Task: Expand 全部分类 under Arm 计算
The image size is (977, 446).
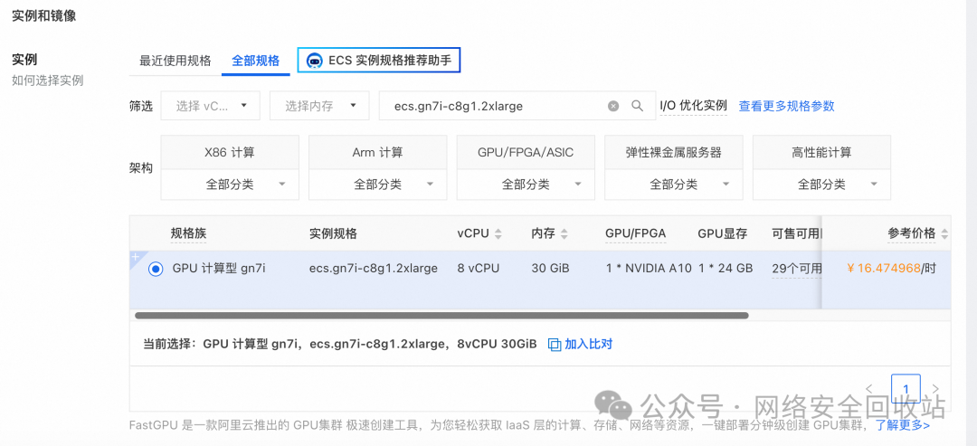Action: point(377,185)
